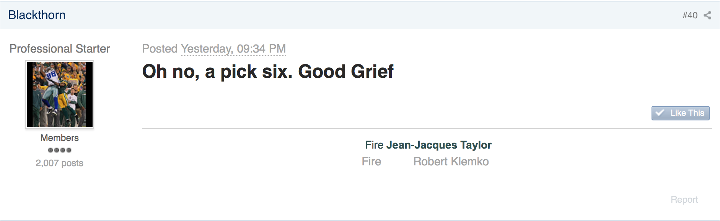Click the 2,007 posts count

tap(59, 163)
